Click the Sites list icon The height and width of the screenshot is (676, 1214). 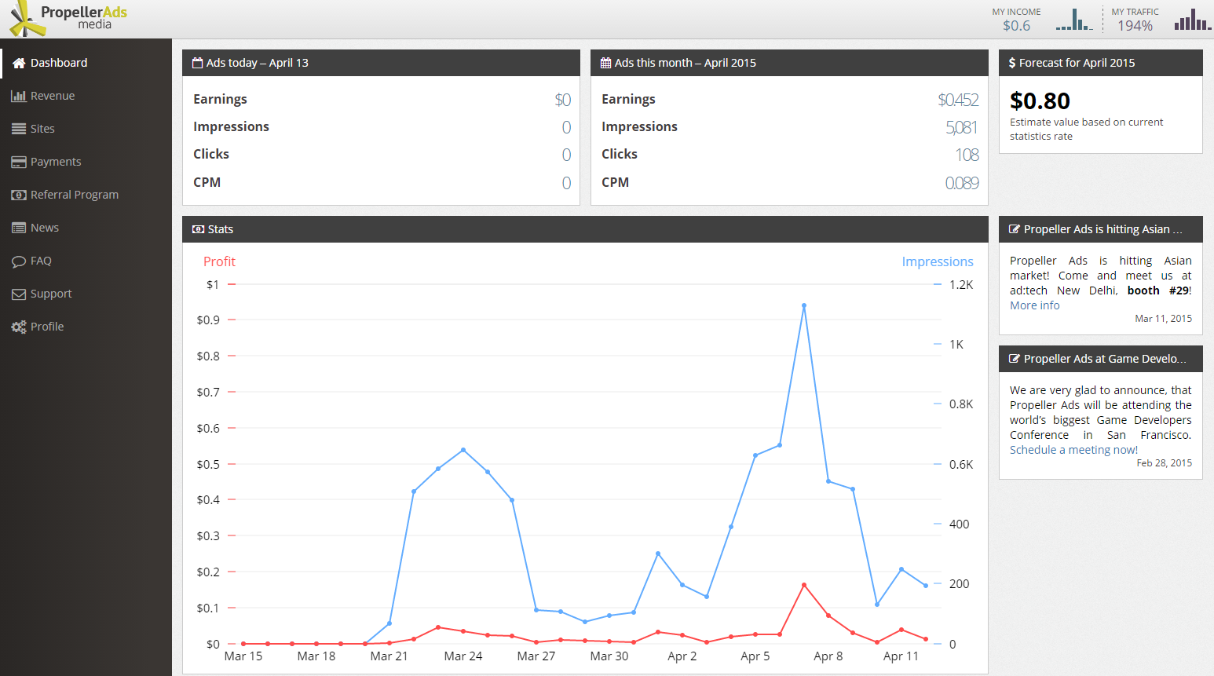pos(19,129)
